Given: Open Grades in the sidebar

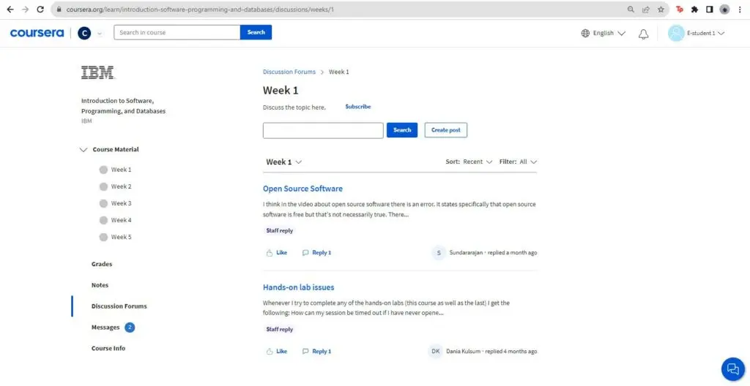Looking at the screenshot, I should click(102, 264).
